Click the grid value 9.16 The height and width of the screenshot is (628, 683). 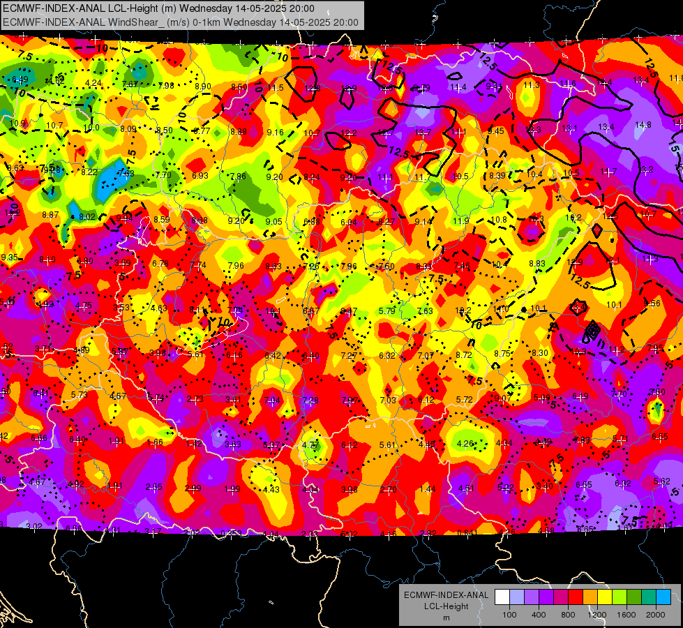pos(276,133)
